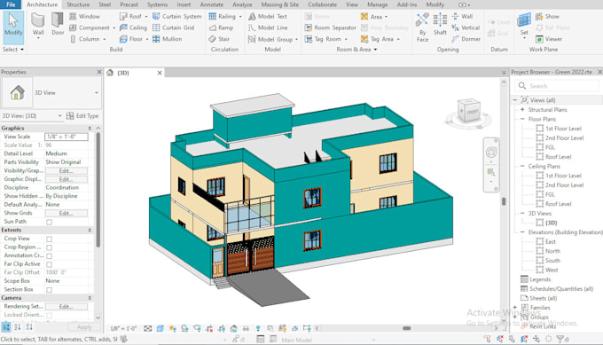603x345 pixels.
Task: Collapse the Camera properties section
Action: click(90, 298)
